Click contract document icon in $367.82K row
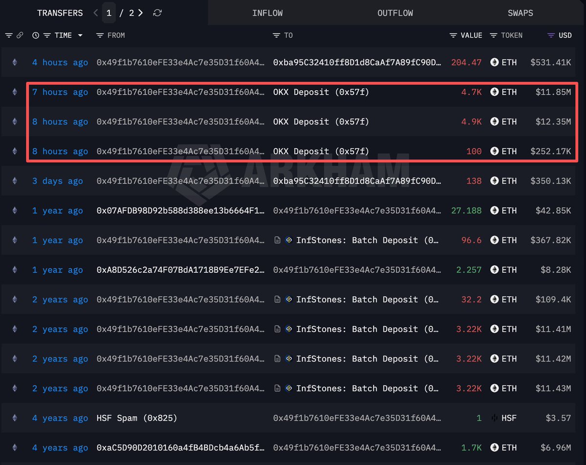Image resolution: width=586 pixels, height=465 pixels. point(277,241)
